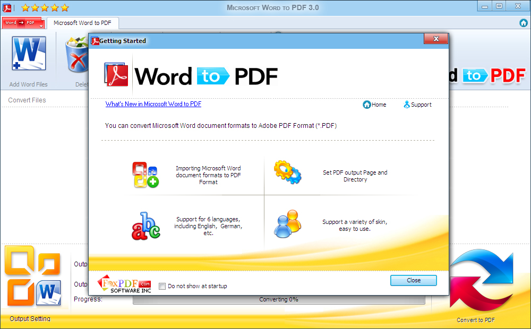Click the Support link text
Image resolution: width=531 pixels, height=329 pixels.
click(421, 105)
